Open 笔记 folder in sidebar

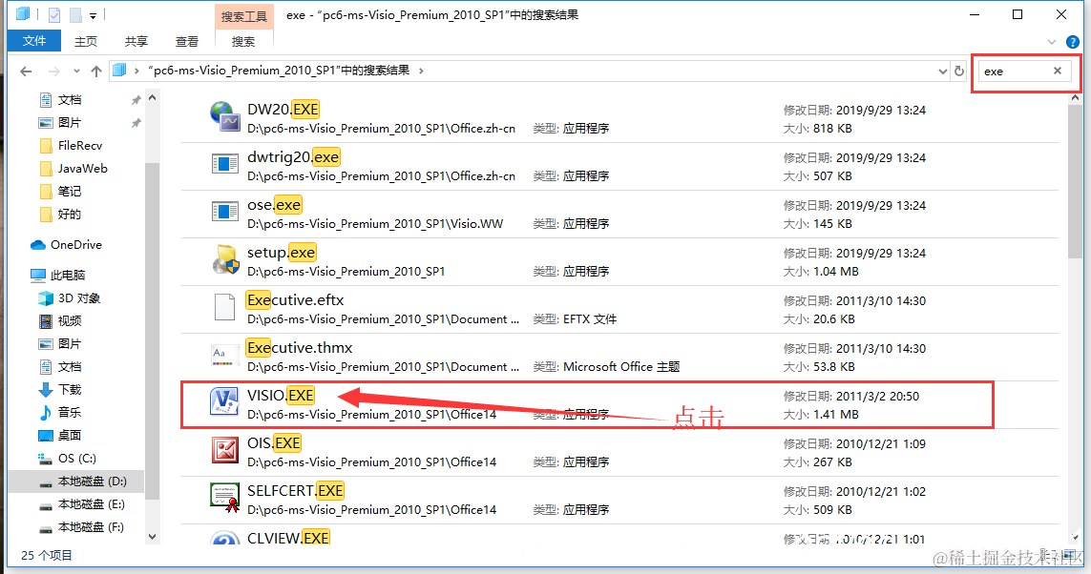(x=60, y=192)
